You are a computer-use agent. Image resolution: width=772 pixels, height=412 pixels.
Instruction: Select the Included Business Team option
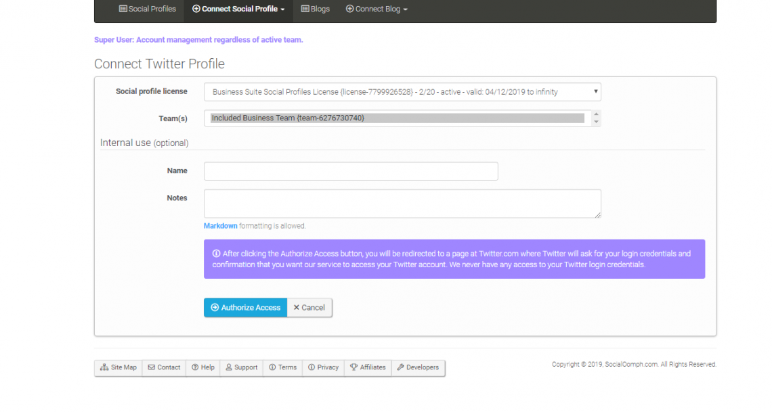(x=339, y=118)
